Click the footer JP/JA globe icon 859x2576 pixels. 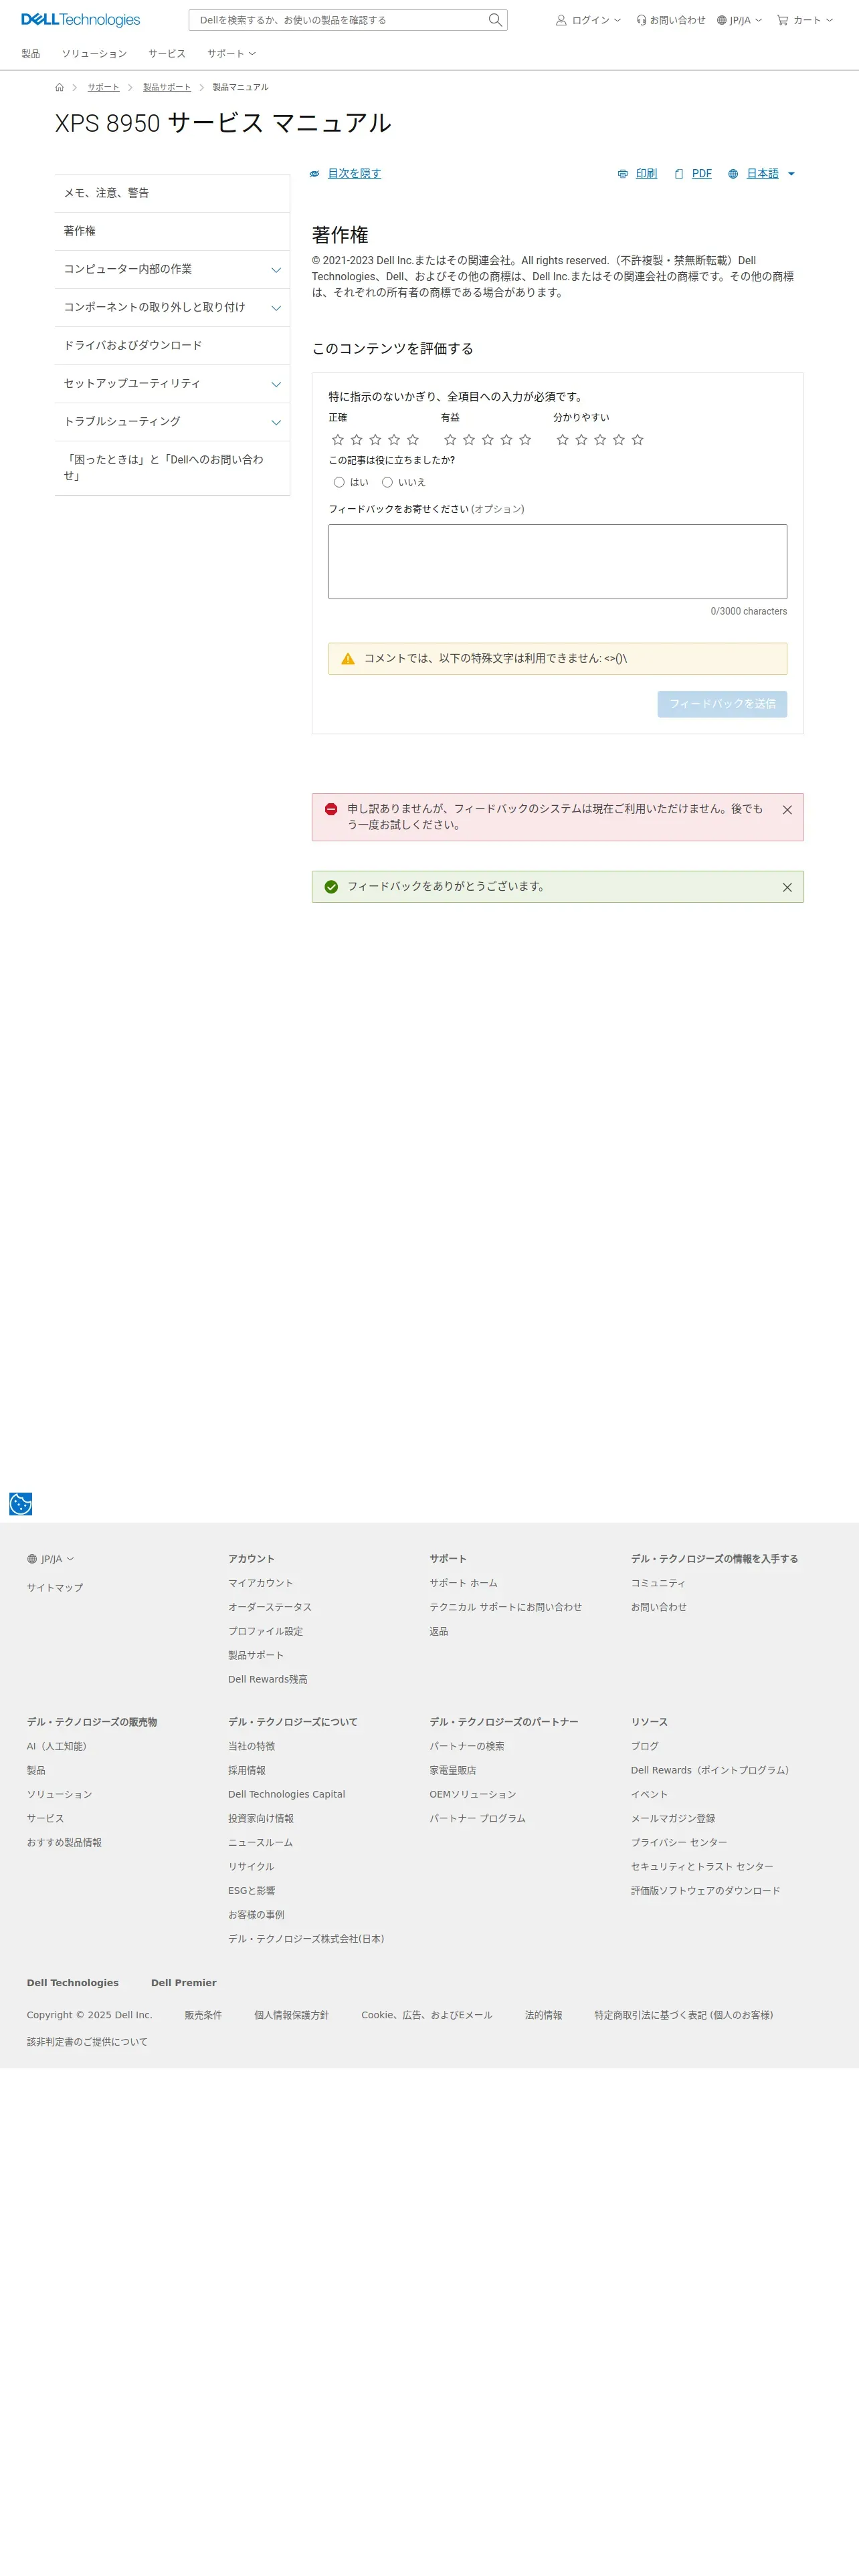[x=32, y=1559]
